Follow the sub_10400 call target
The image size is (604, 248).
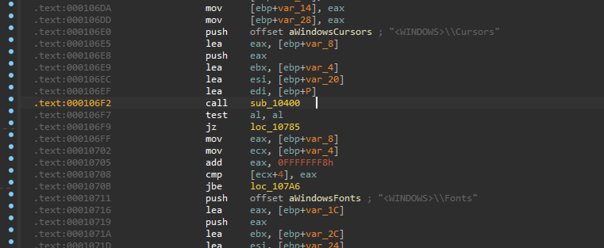275,103
